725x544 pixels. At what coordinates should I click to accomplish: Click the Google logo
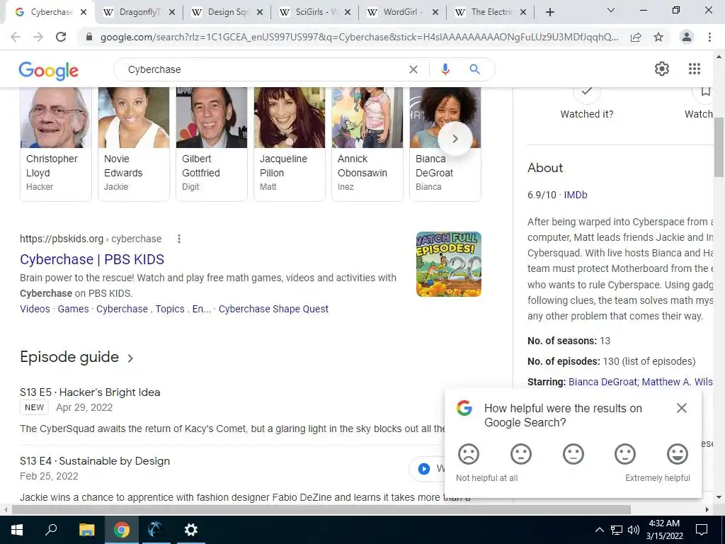click(49, 70)
